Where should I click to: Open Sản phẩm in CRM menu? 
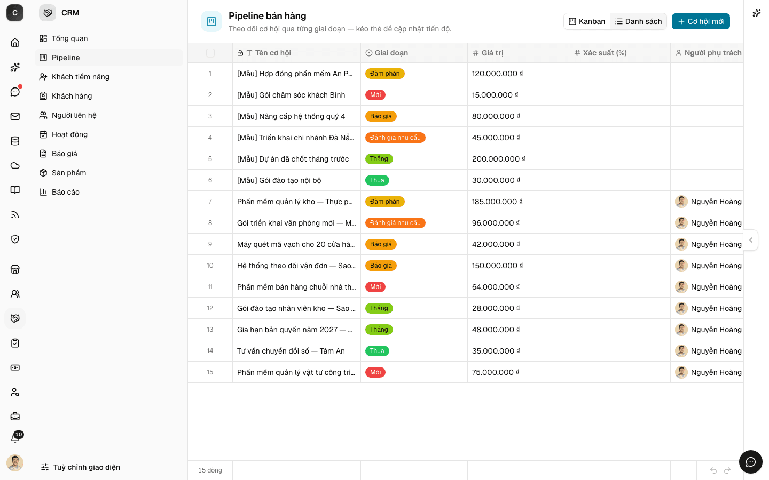[109, 173]
